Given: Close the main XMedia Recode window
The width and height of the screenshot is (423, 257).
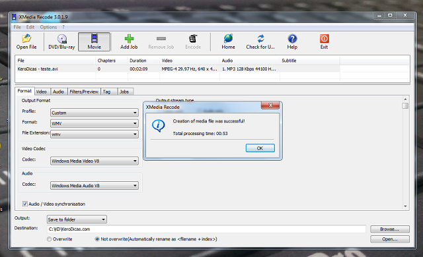Looking at the screenshot, I should tap(405, 16).
